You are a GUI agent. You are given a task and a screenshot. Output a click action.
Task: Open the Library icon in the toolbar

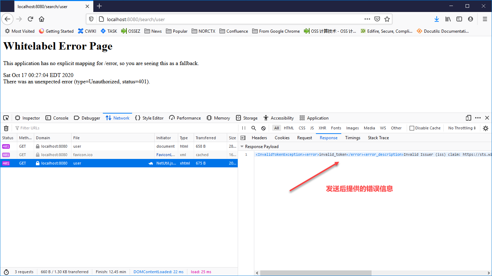coord(448,19)
